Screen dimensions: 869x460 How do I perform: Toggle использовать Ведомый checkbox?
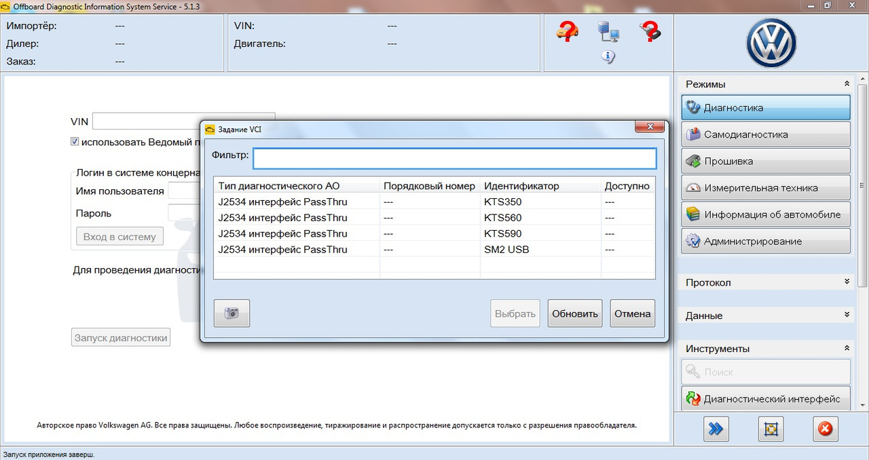[75, 142]
